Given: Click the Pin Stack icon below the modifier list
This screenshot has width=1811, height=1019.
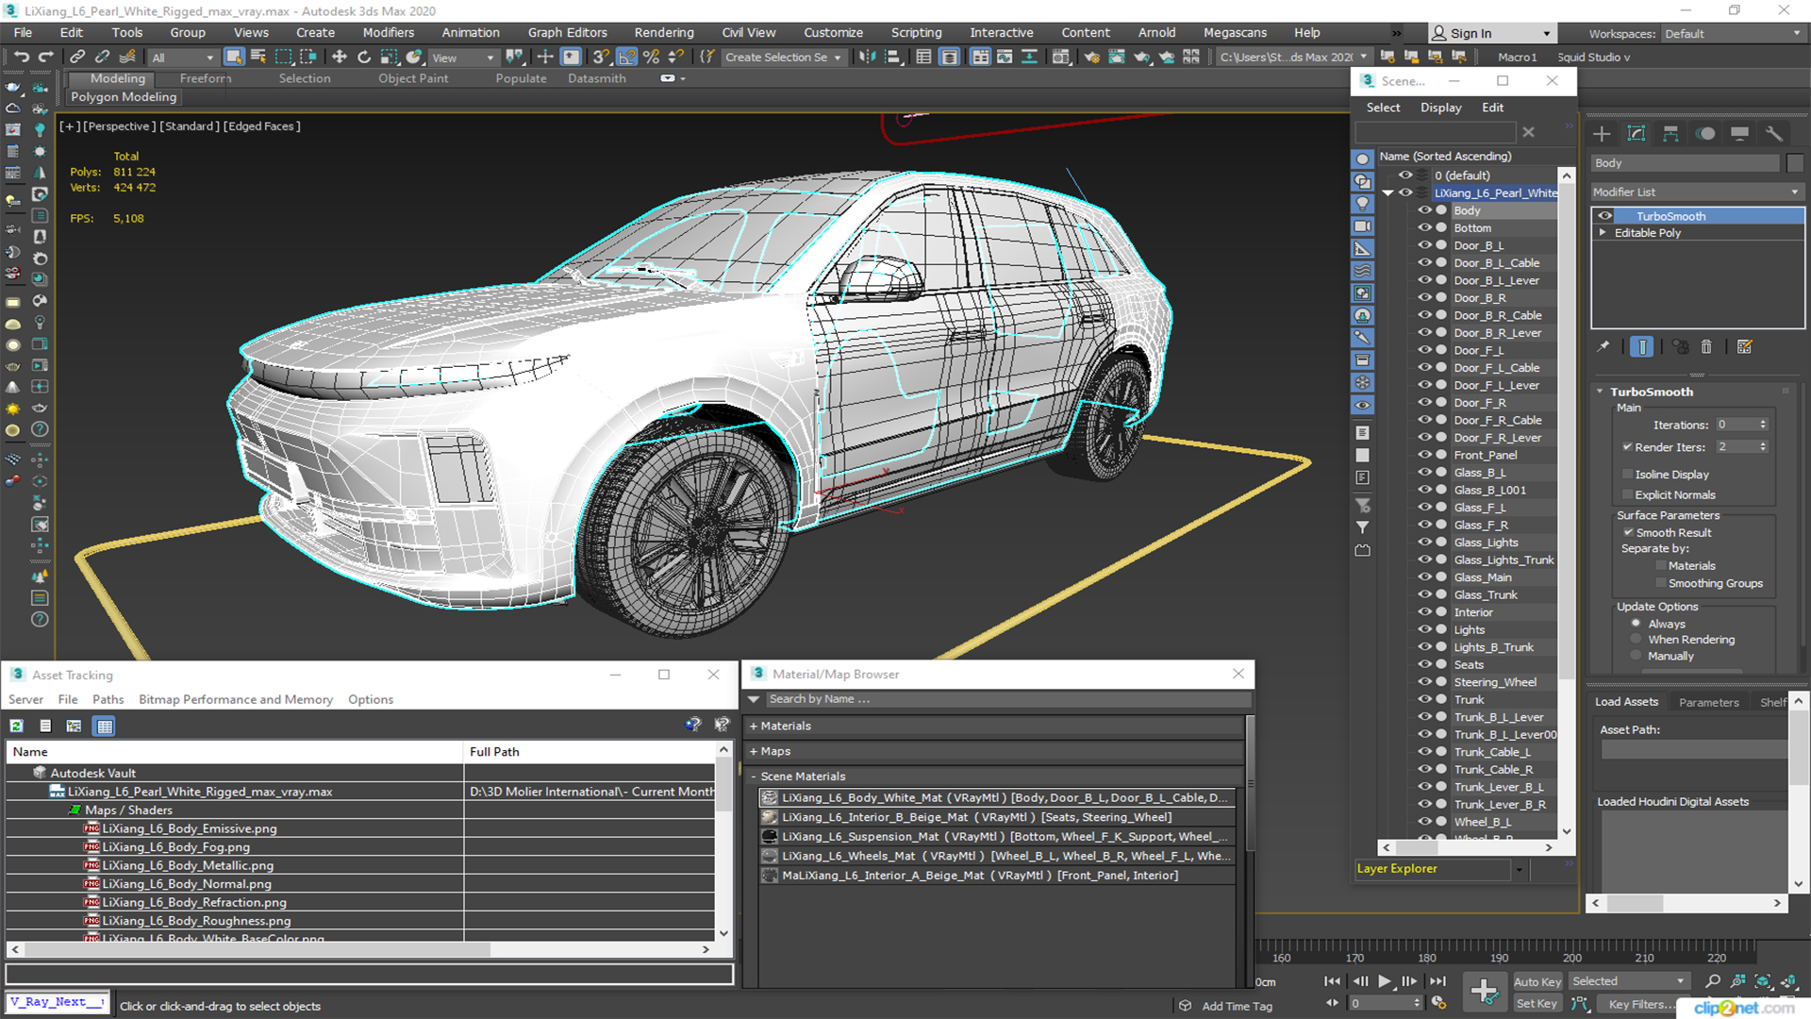Looking at the screenshot, I should pos(1603,346).
